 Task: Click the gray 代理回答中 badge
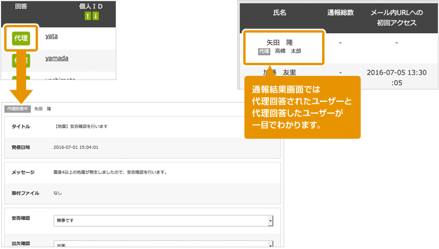click(17, 109)
